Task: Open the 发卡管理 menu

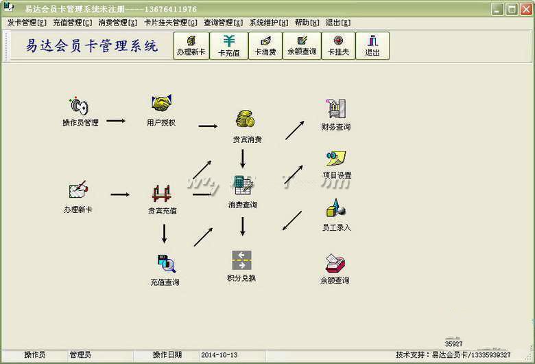Action: [27, 23]
